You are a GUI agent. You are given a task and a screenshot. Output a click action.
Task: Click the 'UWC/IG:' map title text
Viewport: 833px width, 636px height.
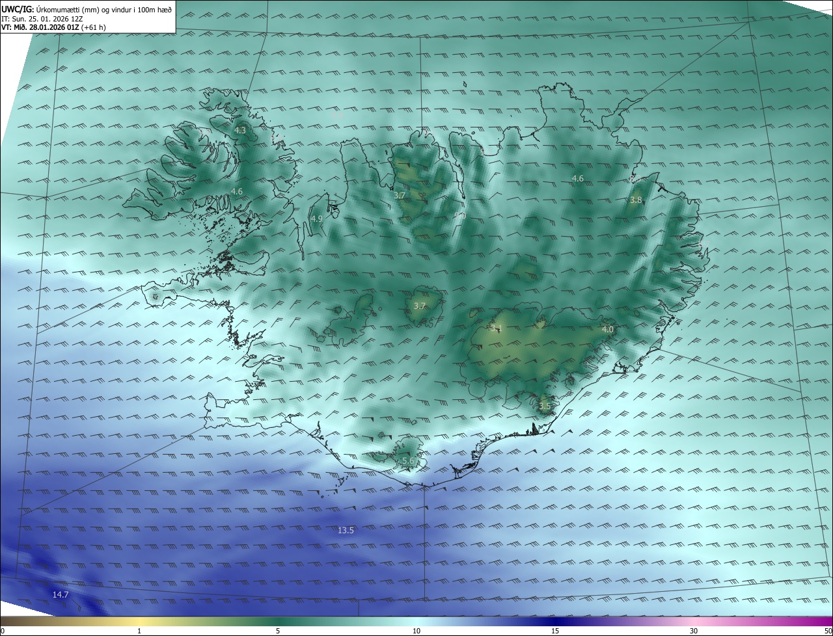coord(18,8)
